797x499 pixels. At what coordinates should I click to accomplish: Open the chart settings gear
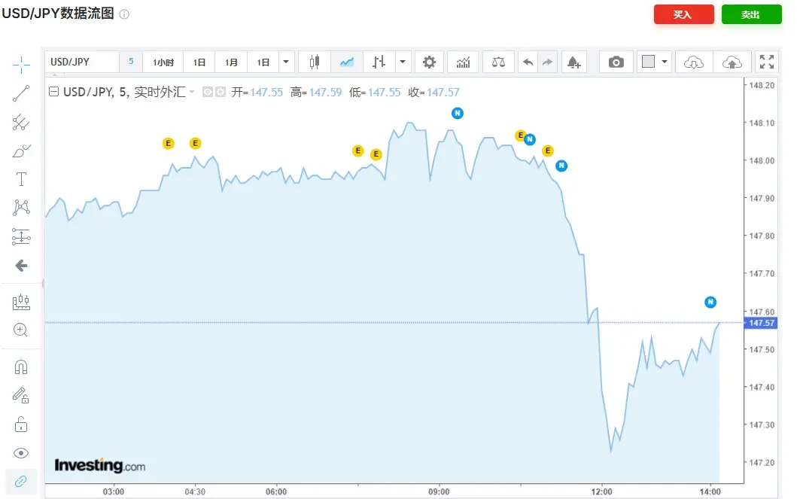429,62
